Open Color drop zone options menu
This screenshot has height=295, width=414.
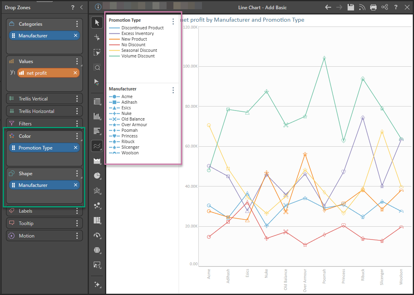pos(77,136)
